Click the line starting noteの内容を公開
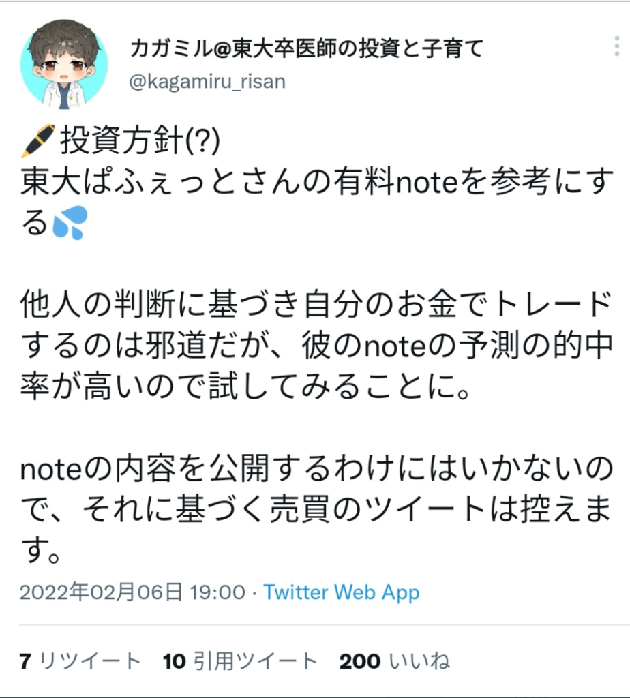This screenshot has width=630, height=698. pos(317,468)
